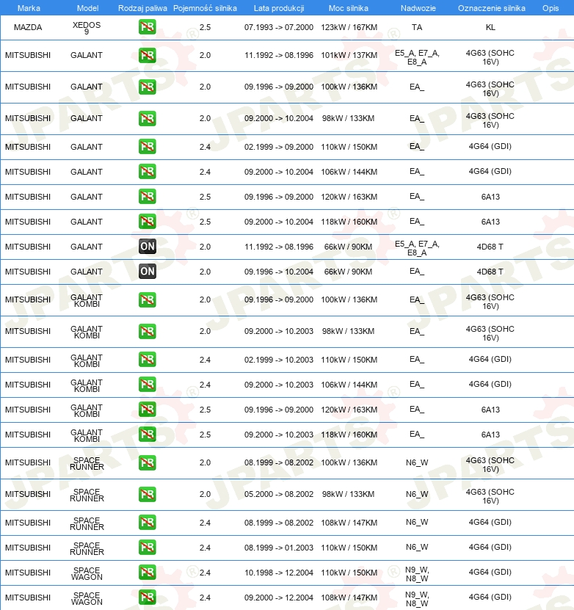Click the 101kW / 137KM power cell
The image size is (574, 610).
click(349, 55)
